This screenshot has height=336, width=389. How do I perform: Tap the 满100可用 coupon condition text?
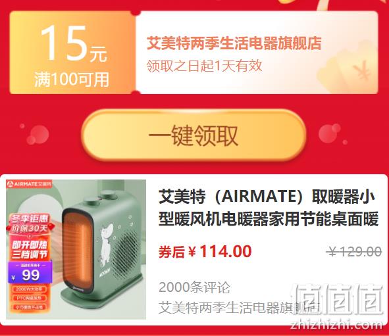click(72, 80)
